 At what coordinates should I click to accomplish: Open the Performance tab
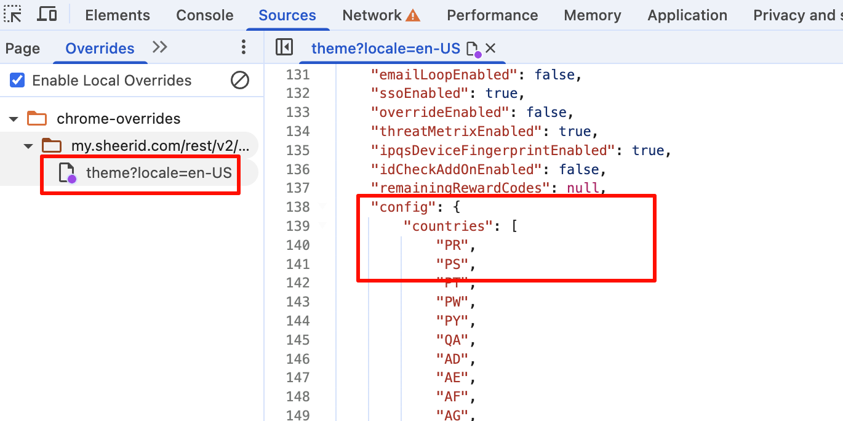tap(492, 15)
